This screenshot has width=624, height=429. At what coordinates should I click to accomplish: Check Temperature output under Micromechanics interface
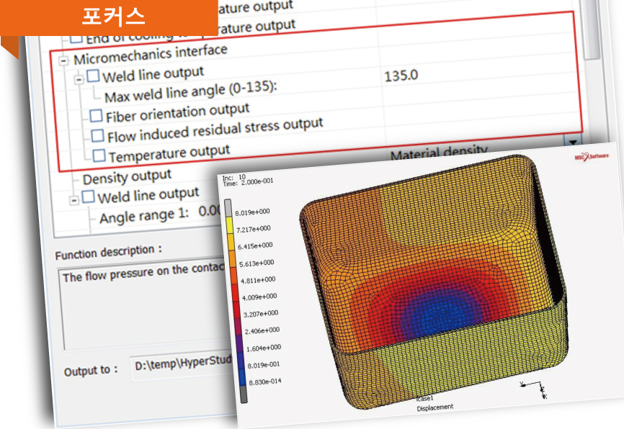(x=99, y=155)
